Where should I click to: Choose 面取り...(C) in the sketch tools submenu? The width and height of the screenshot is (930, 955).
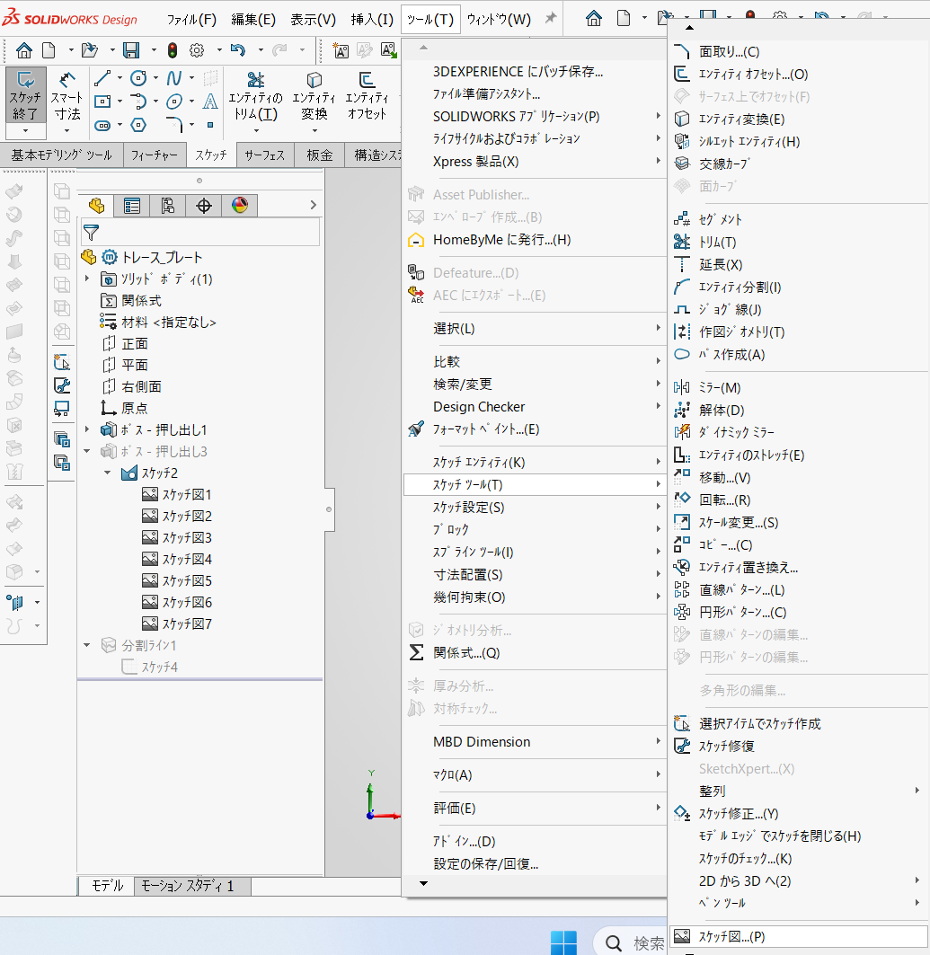click(798, 52)
